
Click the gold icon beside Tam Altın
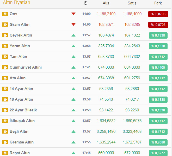[5, 57]
